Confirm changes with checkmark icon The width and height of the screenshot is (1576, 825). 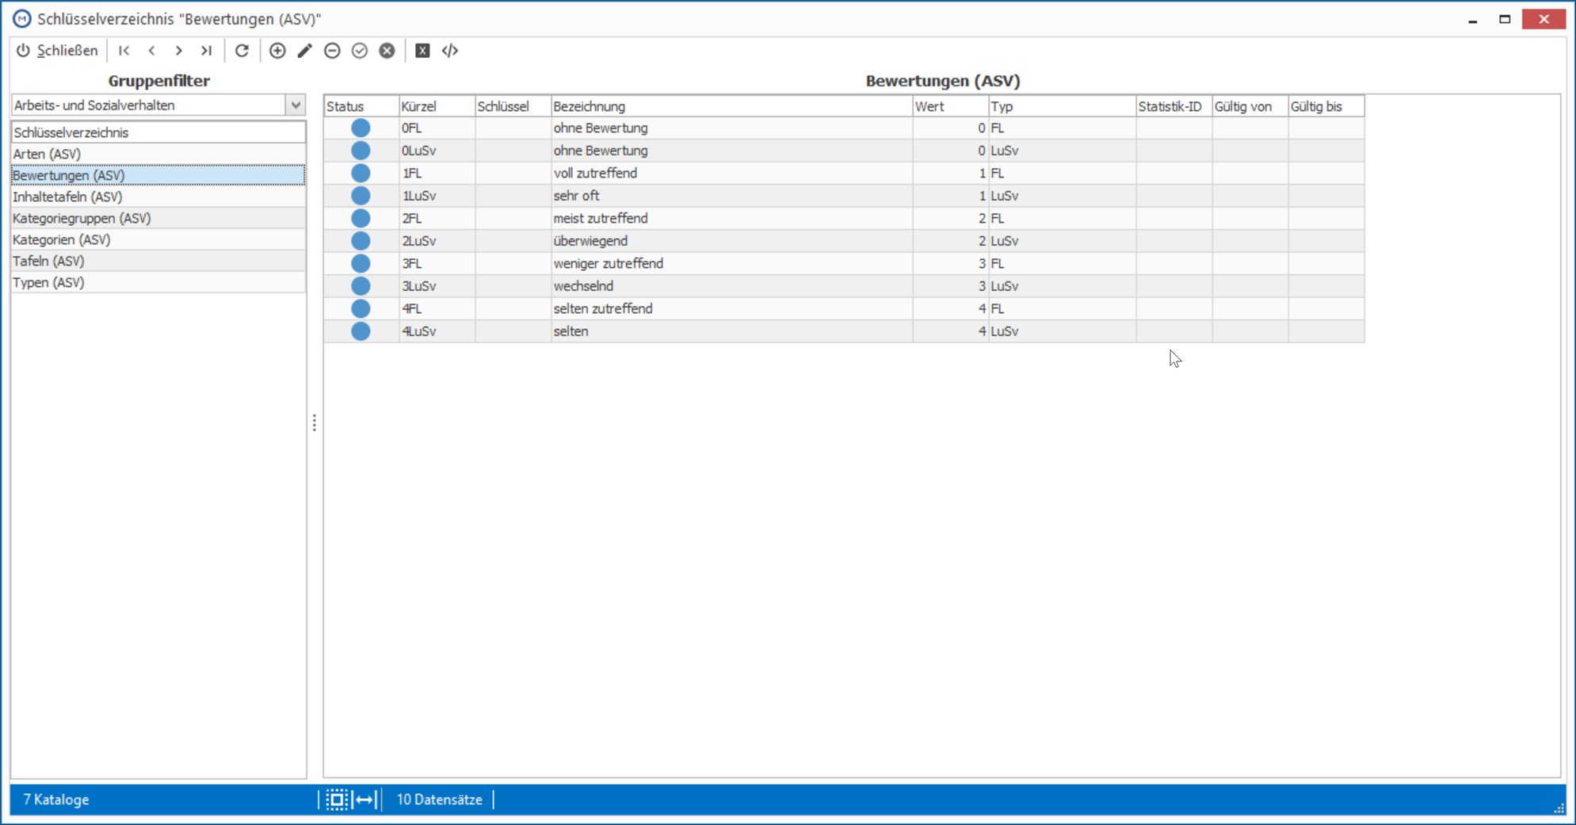360,51
